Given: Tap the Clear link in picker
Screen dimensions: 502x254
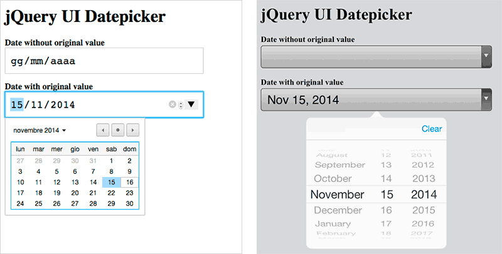Looking at the screenshot, I should (x=432, y=129).
